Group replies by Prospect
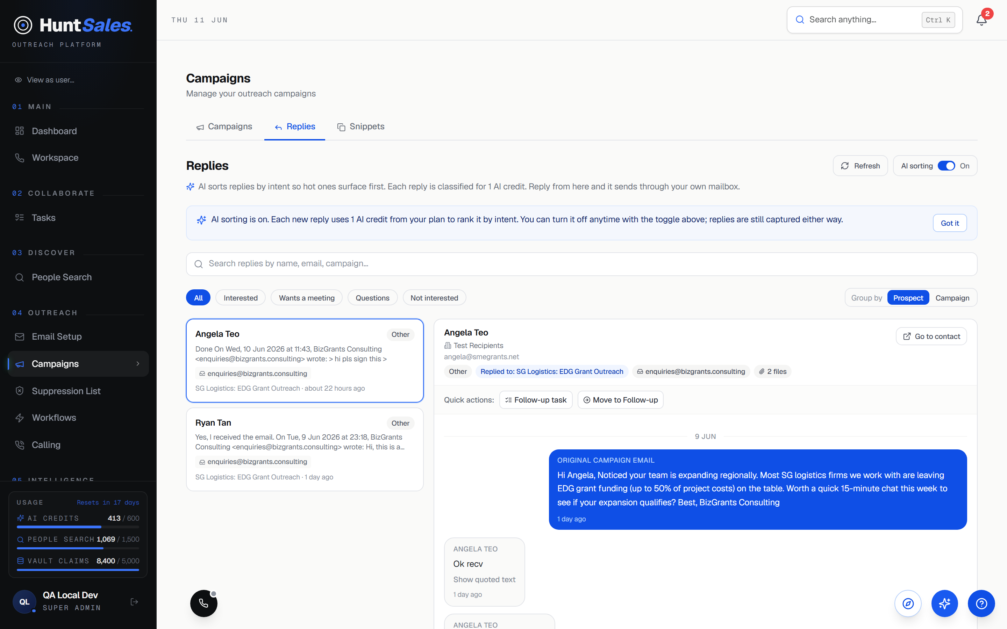 (908, 298)
